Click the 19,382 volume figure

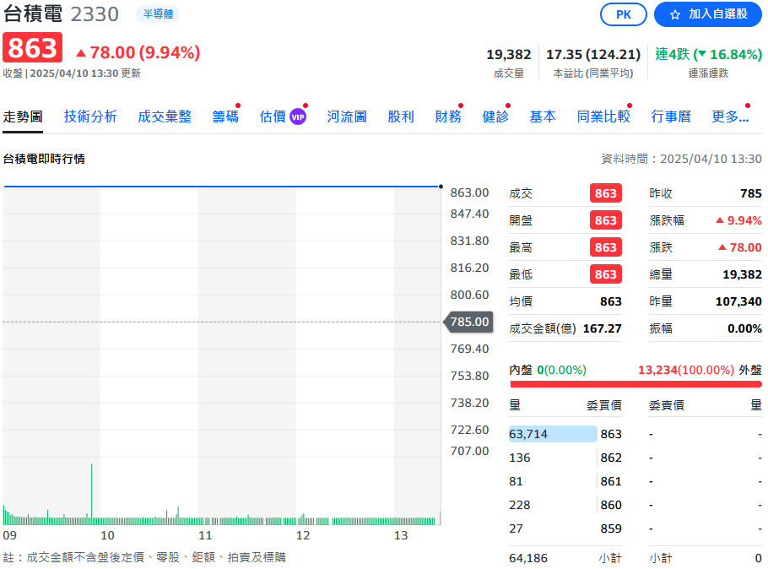pyautogui.click(x=508, y=54)
